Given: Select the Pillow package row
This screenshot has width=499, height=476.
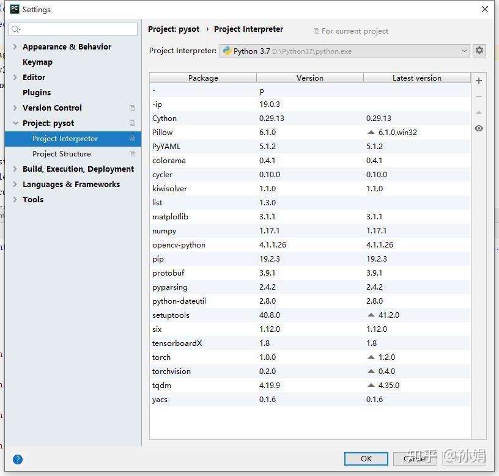Looking at the screenshot, I should [x=310, y=132].
